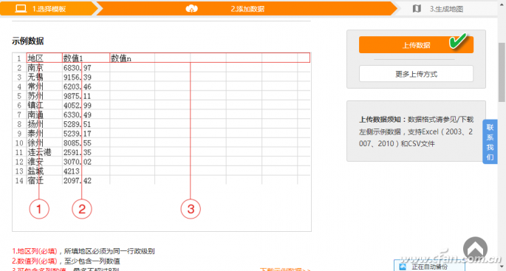Click the value 9875.11

point(78,96)
